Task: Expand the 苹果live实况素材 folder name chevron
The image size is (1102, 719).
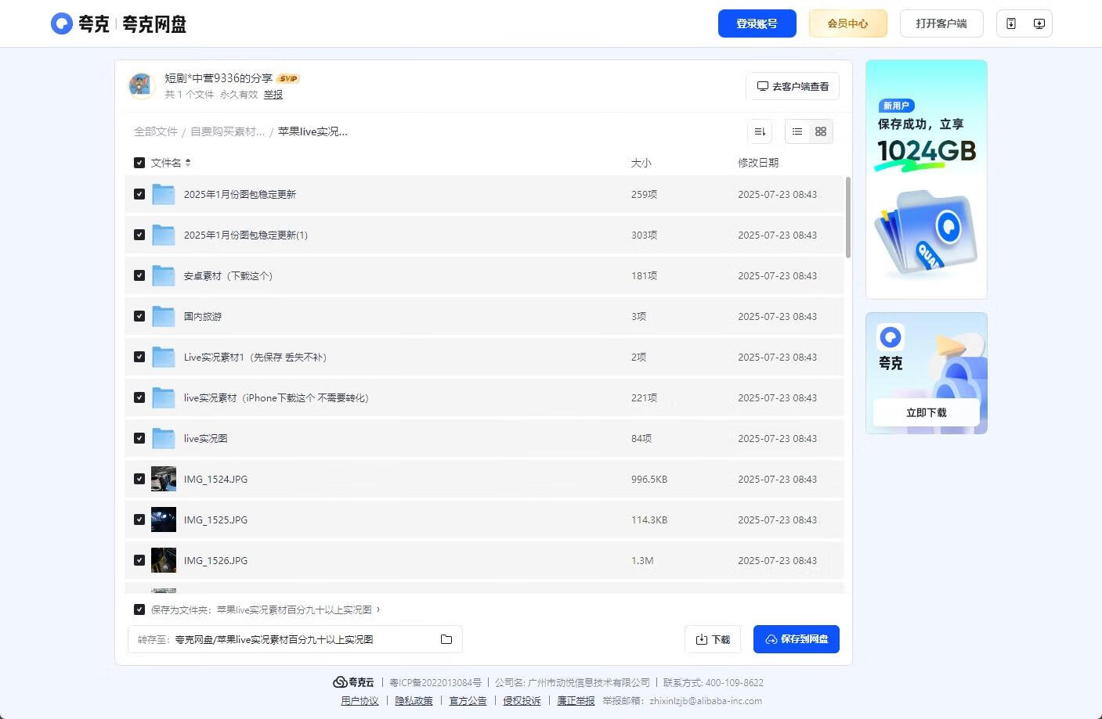Action: [x=379, y=609]
